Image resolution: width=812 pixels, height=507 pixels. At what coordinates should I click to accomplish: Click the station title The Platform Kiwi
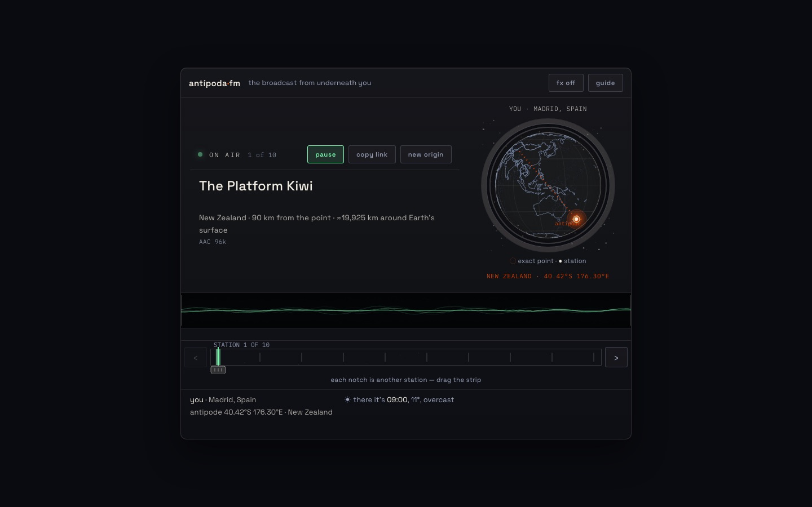click(256, 186)
